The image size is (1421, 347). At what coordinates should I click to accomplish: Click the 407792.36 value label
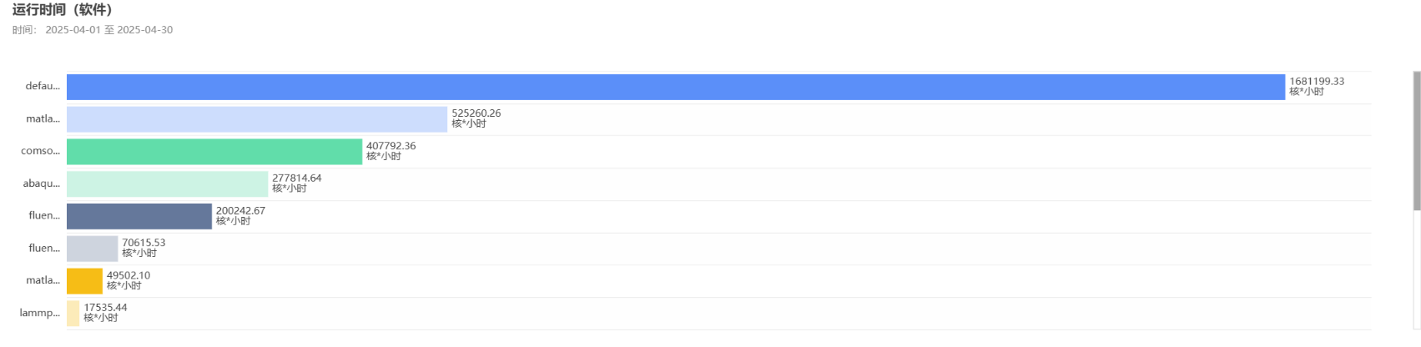[x=391, y=146]
